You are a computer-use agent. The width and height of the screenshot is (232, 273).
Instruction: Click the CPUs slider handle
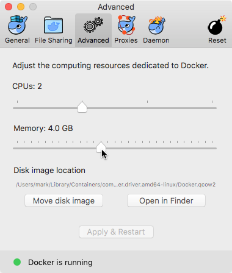[82, 107]
